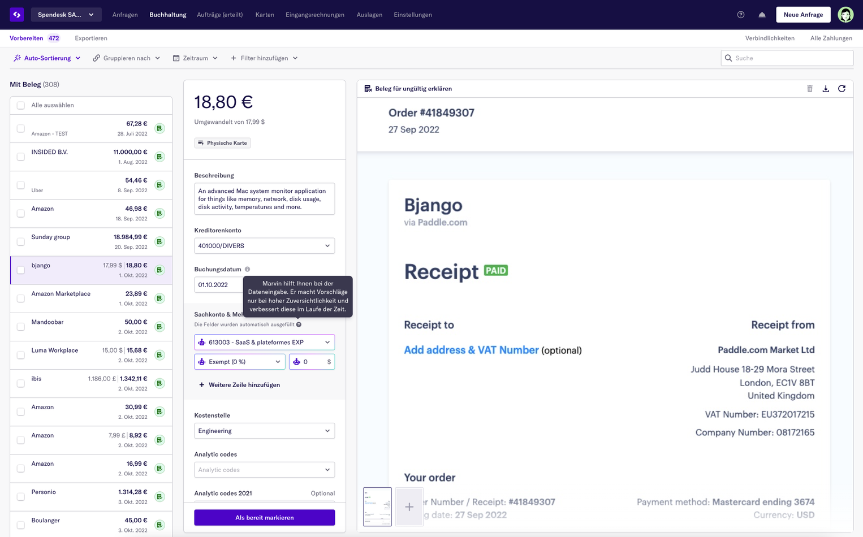Click Weitere Zeile hinzufügen

tap(239, 385)
